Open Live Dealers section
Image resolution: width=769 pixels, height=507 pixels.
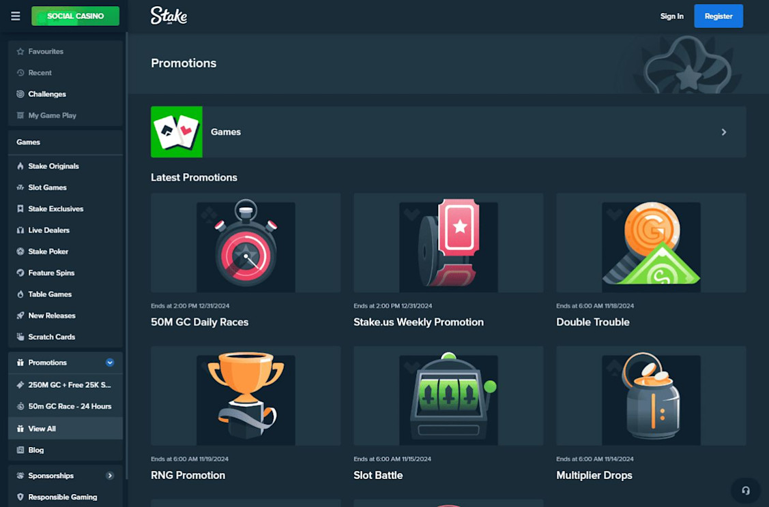[66, 230]
